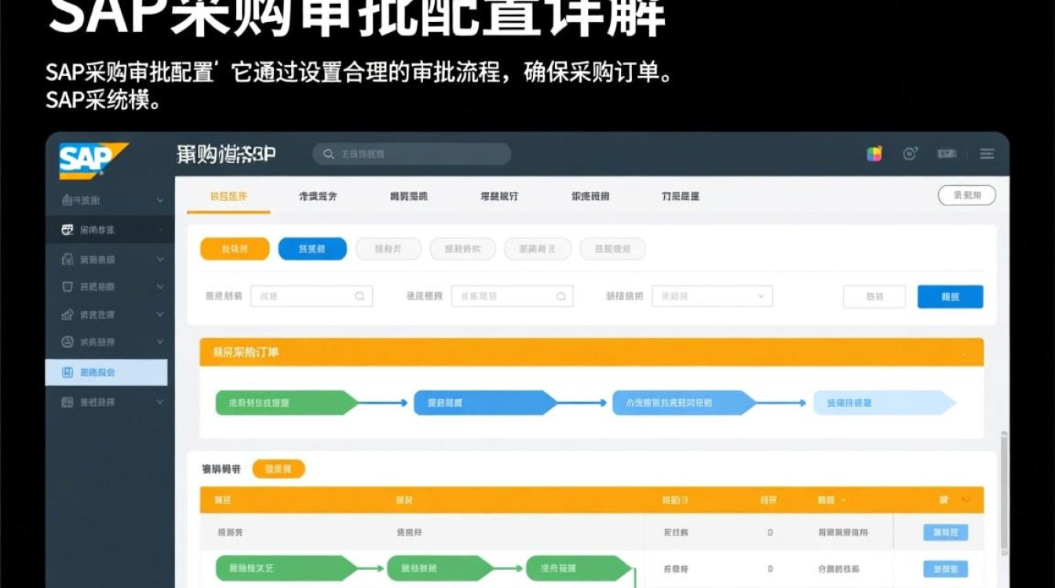Screen dimensions: 1055x588
Task: Open the highlighted sidebar item near the bottom
Action: (x=107, y=372)
